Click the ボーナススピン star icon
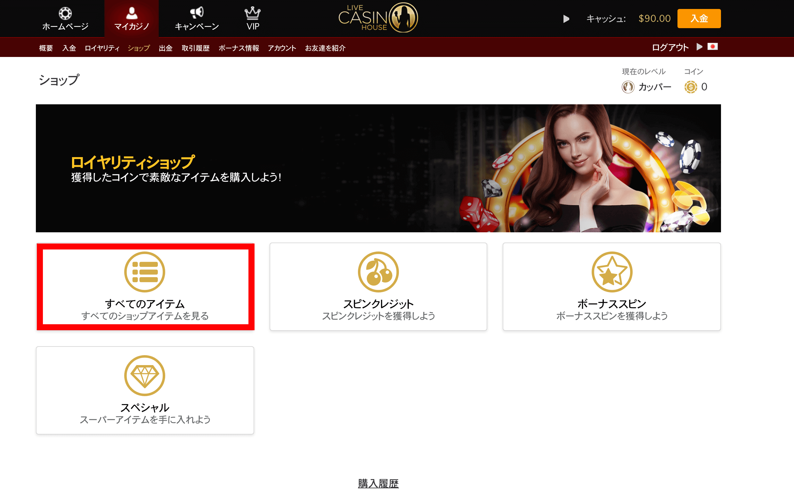This screenshot has height=503, width=794. 612,272
